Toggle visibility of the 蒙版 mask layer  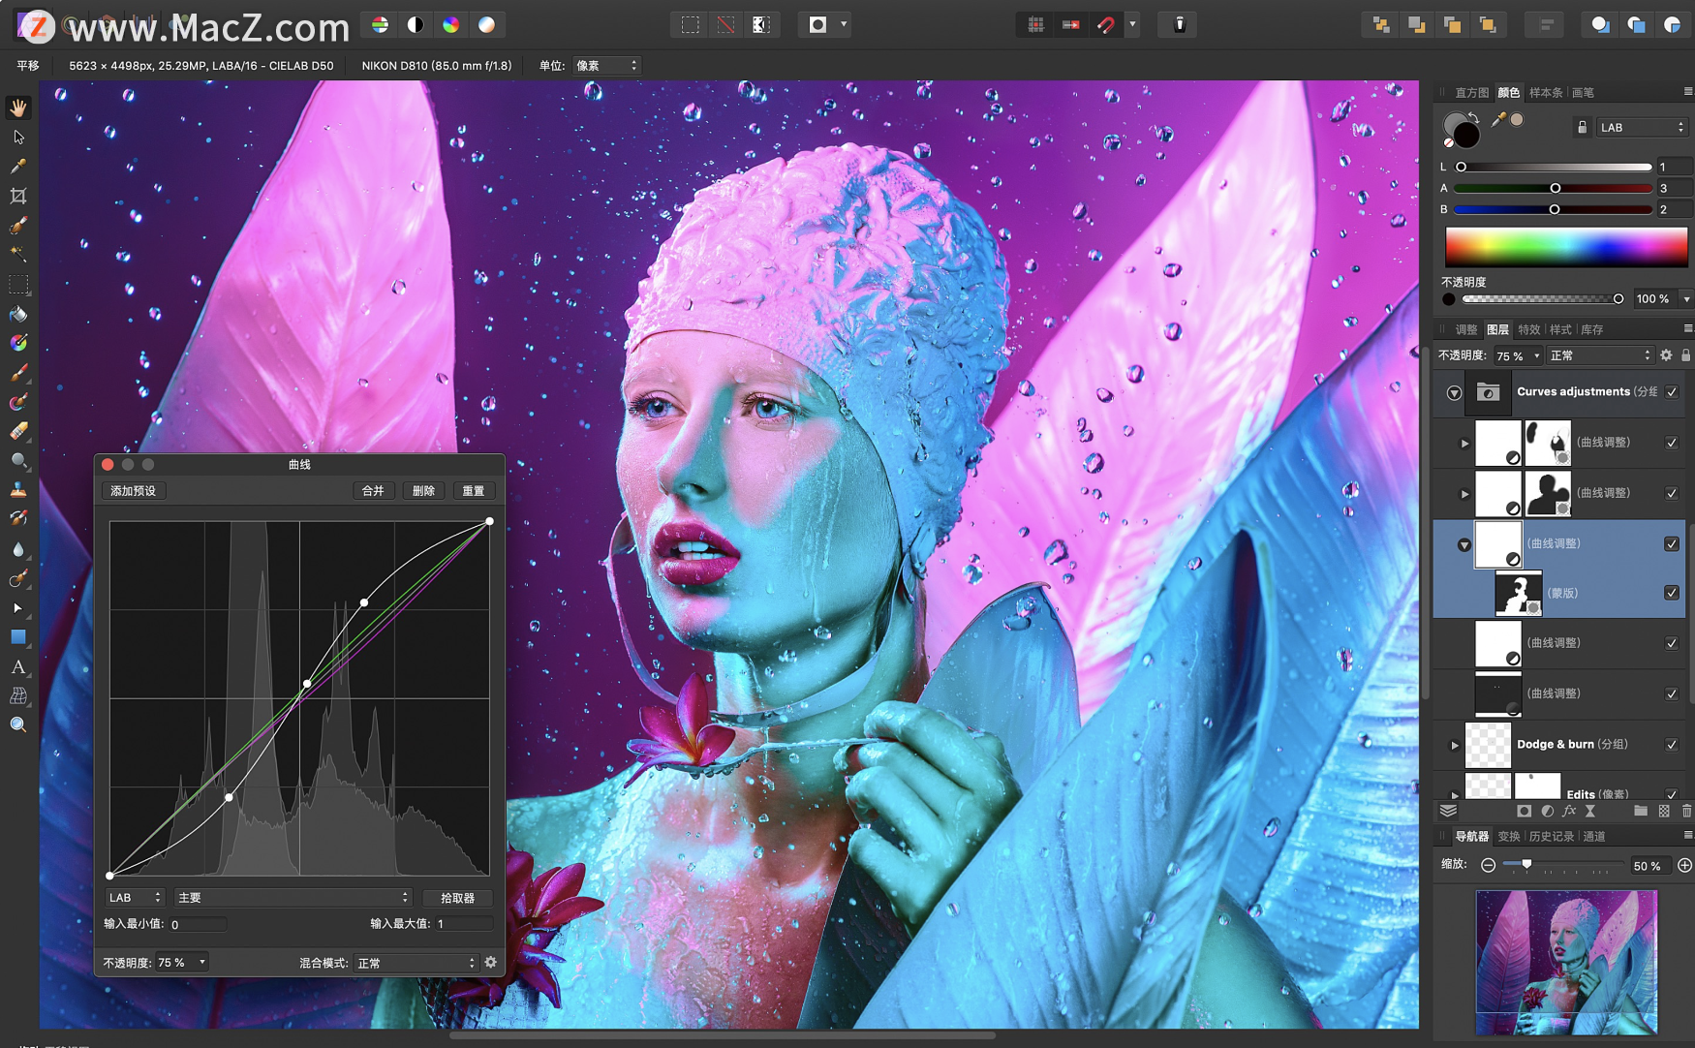click(x=1672, y=593)
